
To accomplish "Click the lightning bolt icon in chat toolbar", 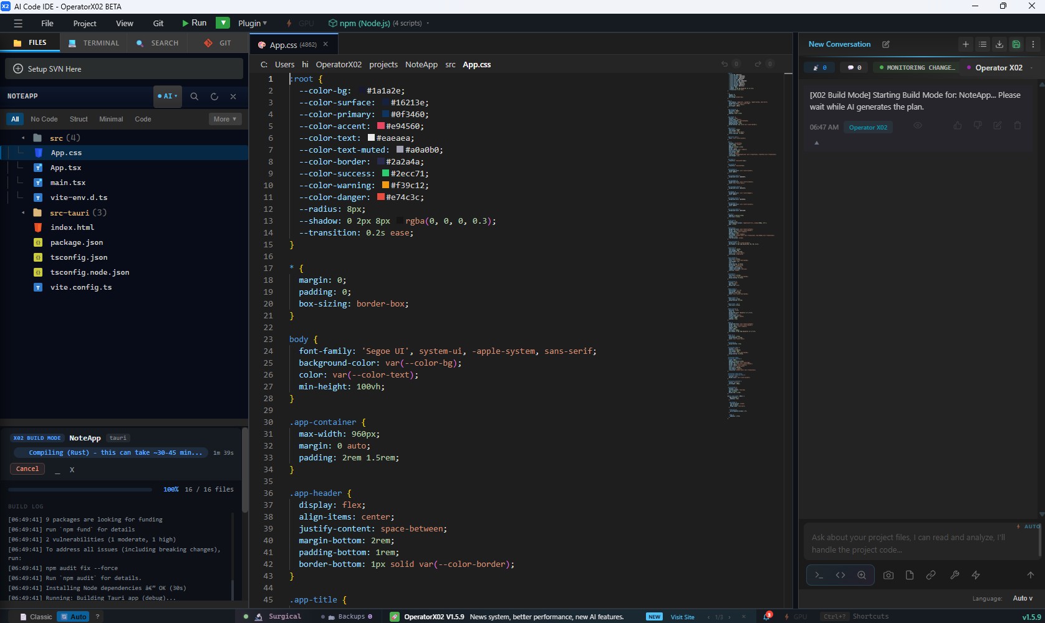I will 976,575.
